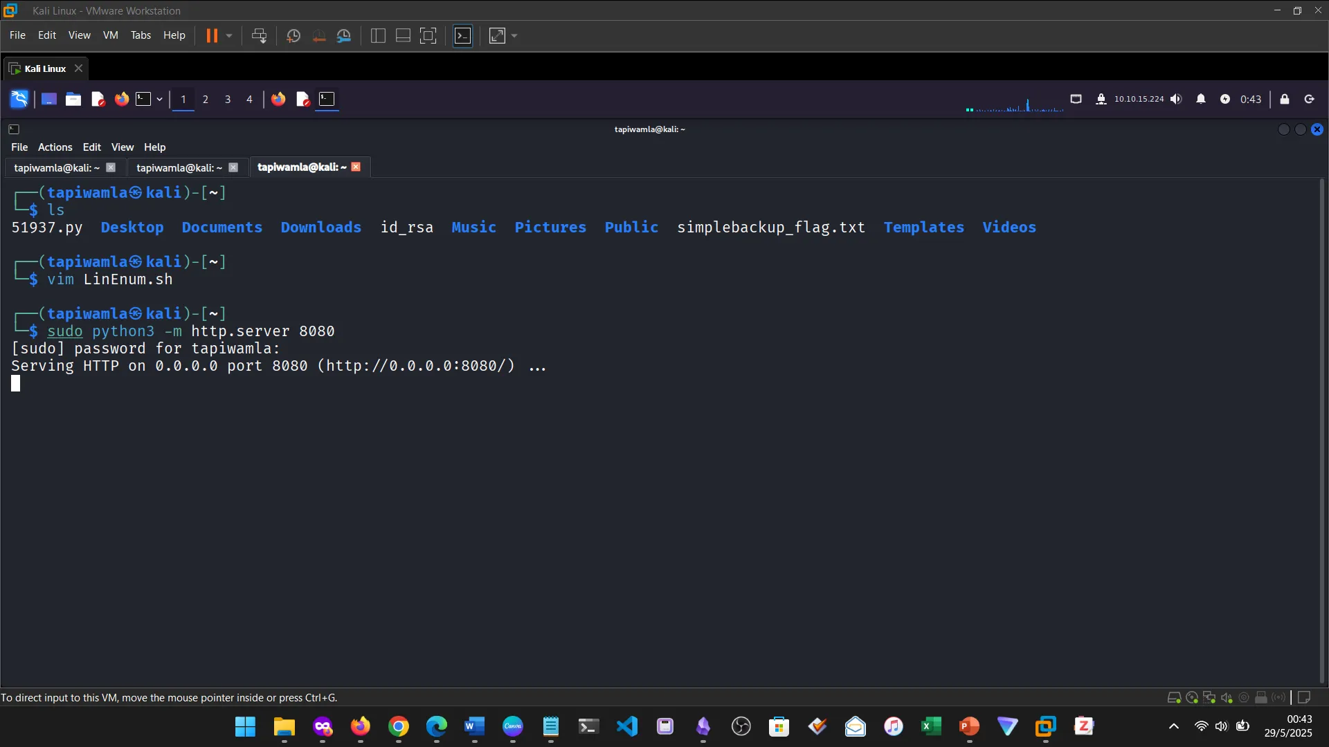Open the VMware snapshot manager
This screenshot has height=747, width=1329.
click(x=344, y=35)
